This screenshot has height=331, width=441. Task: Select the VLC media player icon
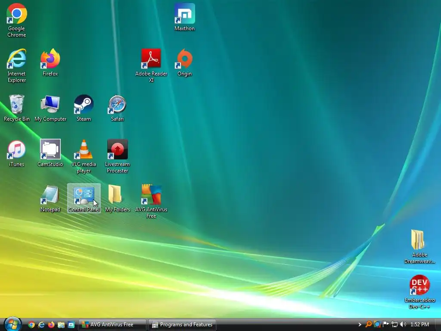coord(84,156)
